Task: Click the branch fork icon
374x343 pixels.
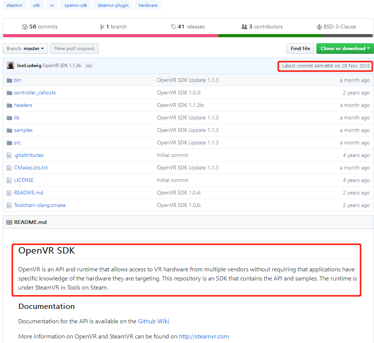Action: [102, 27]
